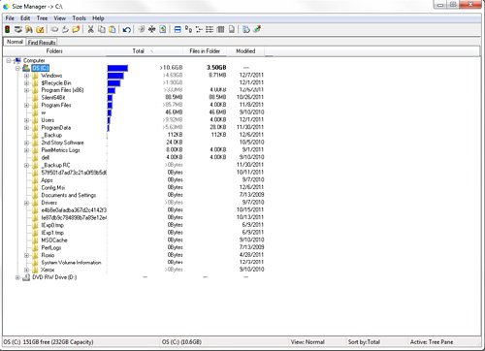This screenshot has width=485, height=351.
Task: Expand the Xerox folder node
Action: [26, 270]
